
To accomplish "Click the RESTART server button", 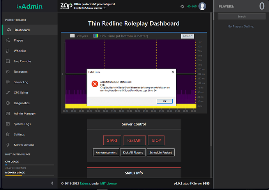I will tap(134, 140).
